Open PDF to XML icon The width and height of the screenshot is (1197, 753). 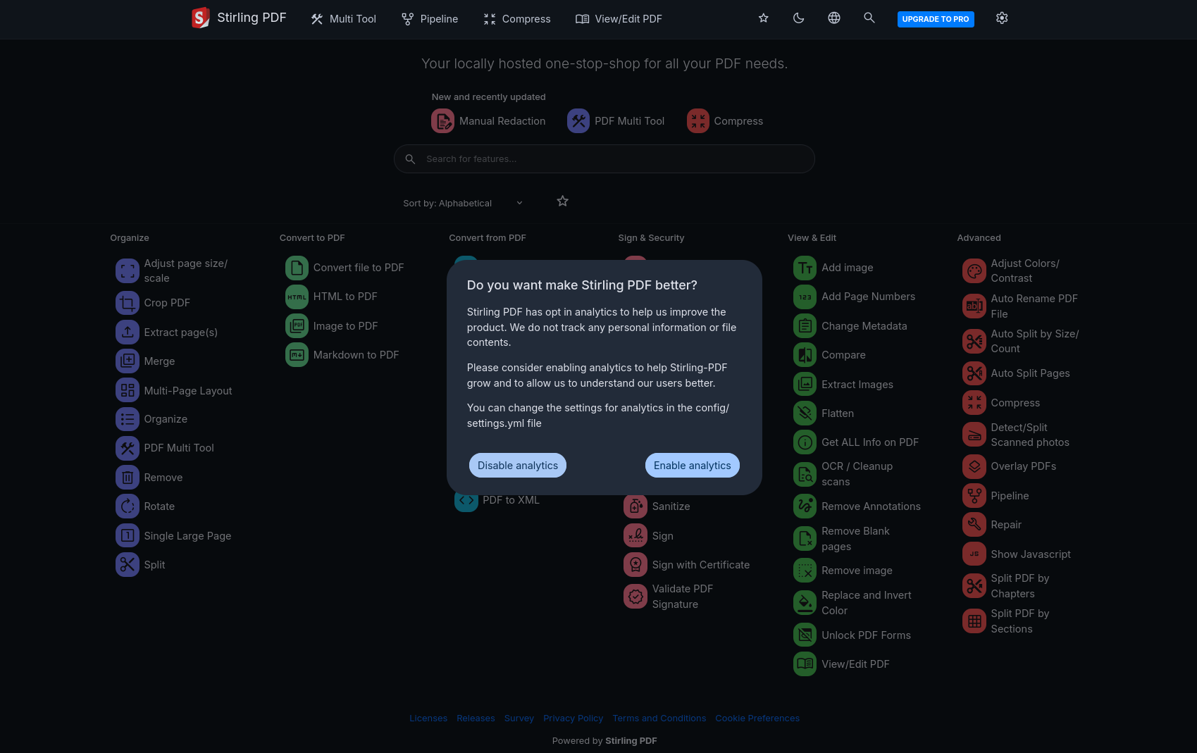pos(466,500)
